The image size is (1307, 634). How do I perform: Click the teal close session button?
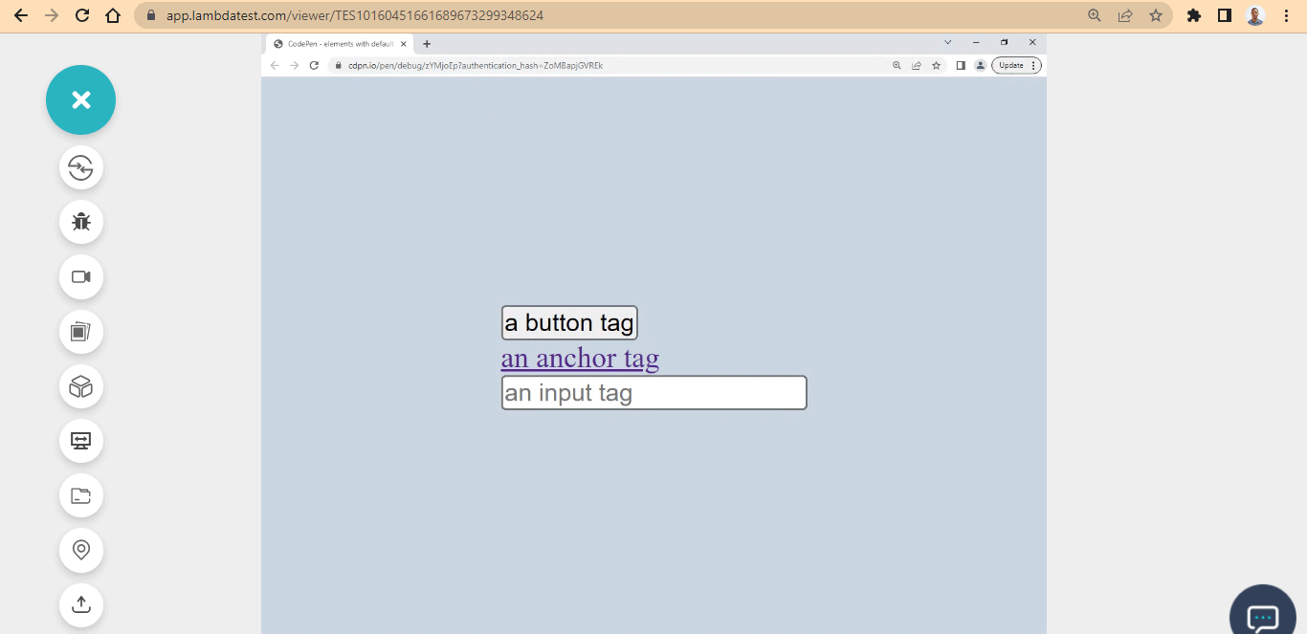[81, 99]
